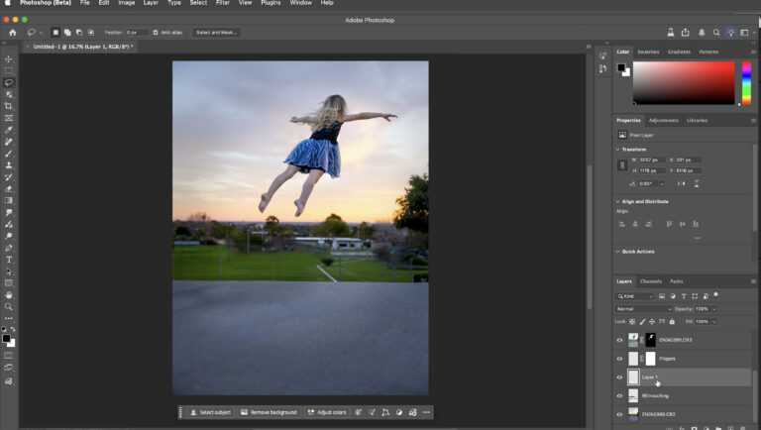Image resolution: width=761 pixels, height=430 pixels.
Task: Pick a color in the red color field
Action: pos(684,83)
